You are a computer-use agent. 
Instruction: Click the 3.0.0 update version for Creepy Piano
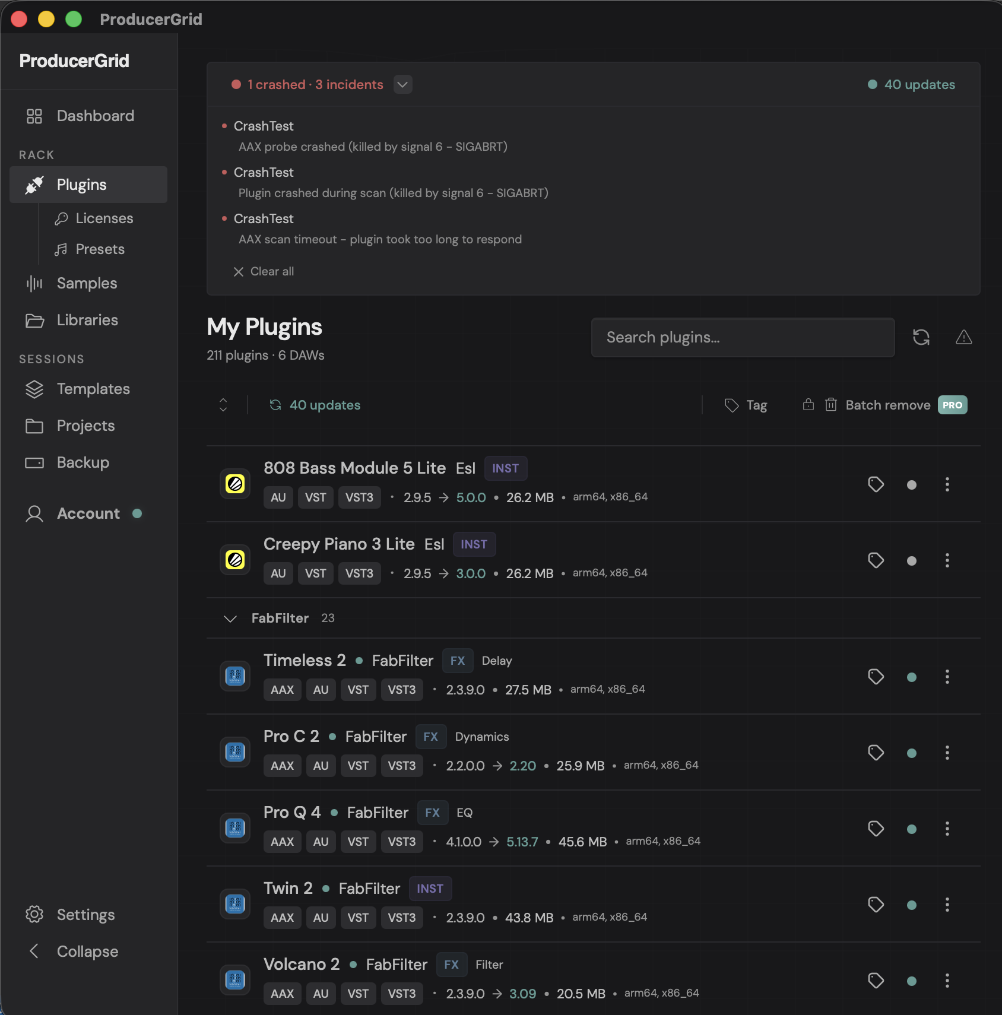(x=471, y=573)
